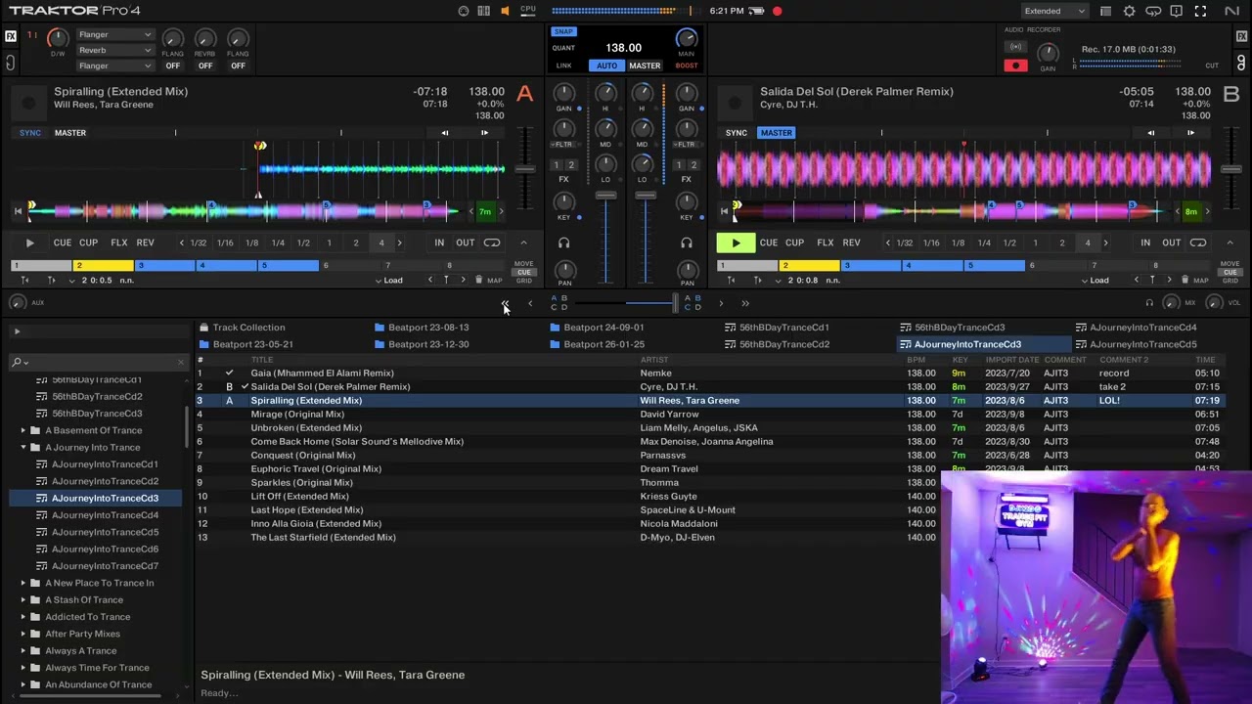Expand Addicted To Trance folder
Image resolution: width=1252 pixels, height=704 pixels.
pyautogui.click(x=23, y=617)
